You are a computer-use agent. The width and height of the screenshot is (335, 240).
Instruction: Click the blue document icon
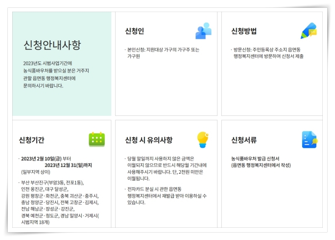[310, 139]
